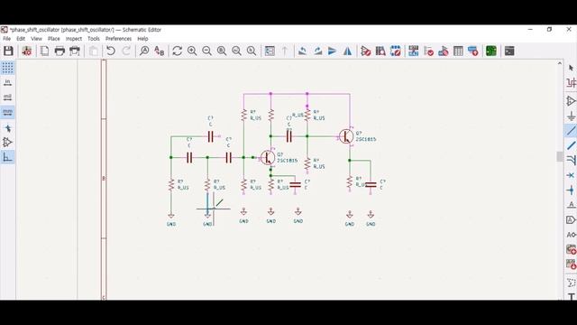
Task: Click the Save schematic icon
Action: point(8,51)
